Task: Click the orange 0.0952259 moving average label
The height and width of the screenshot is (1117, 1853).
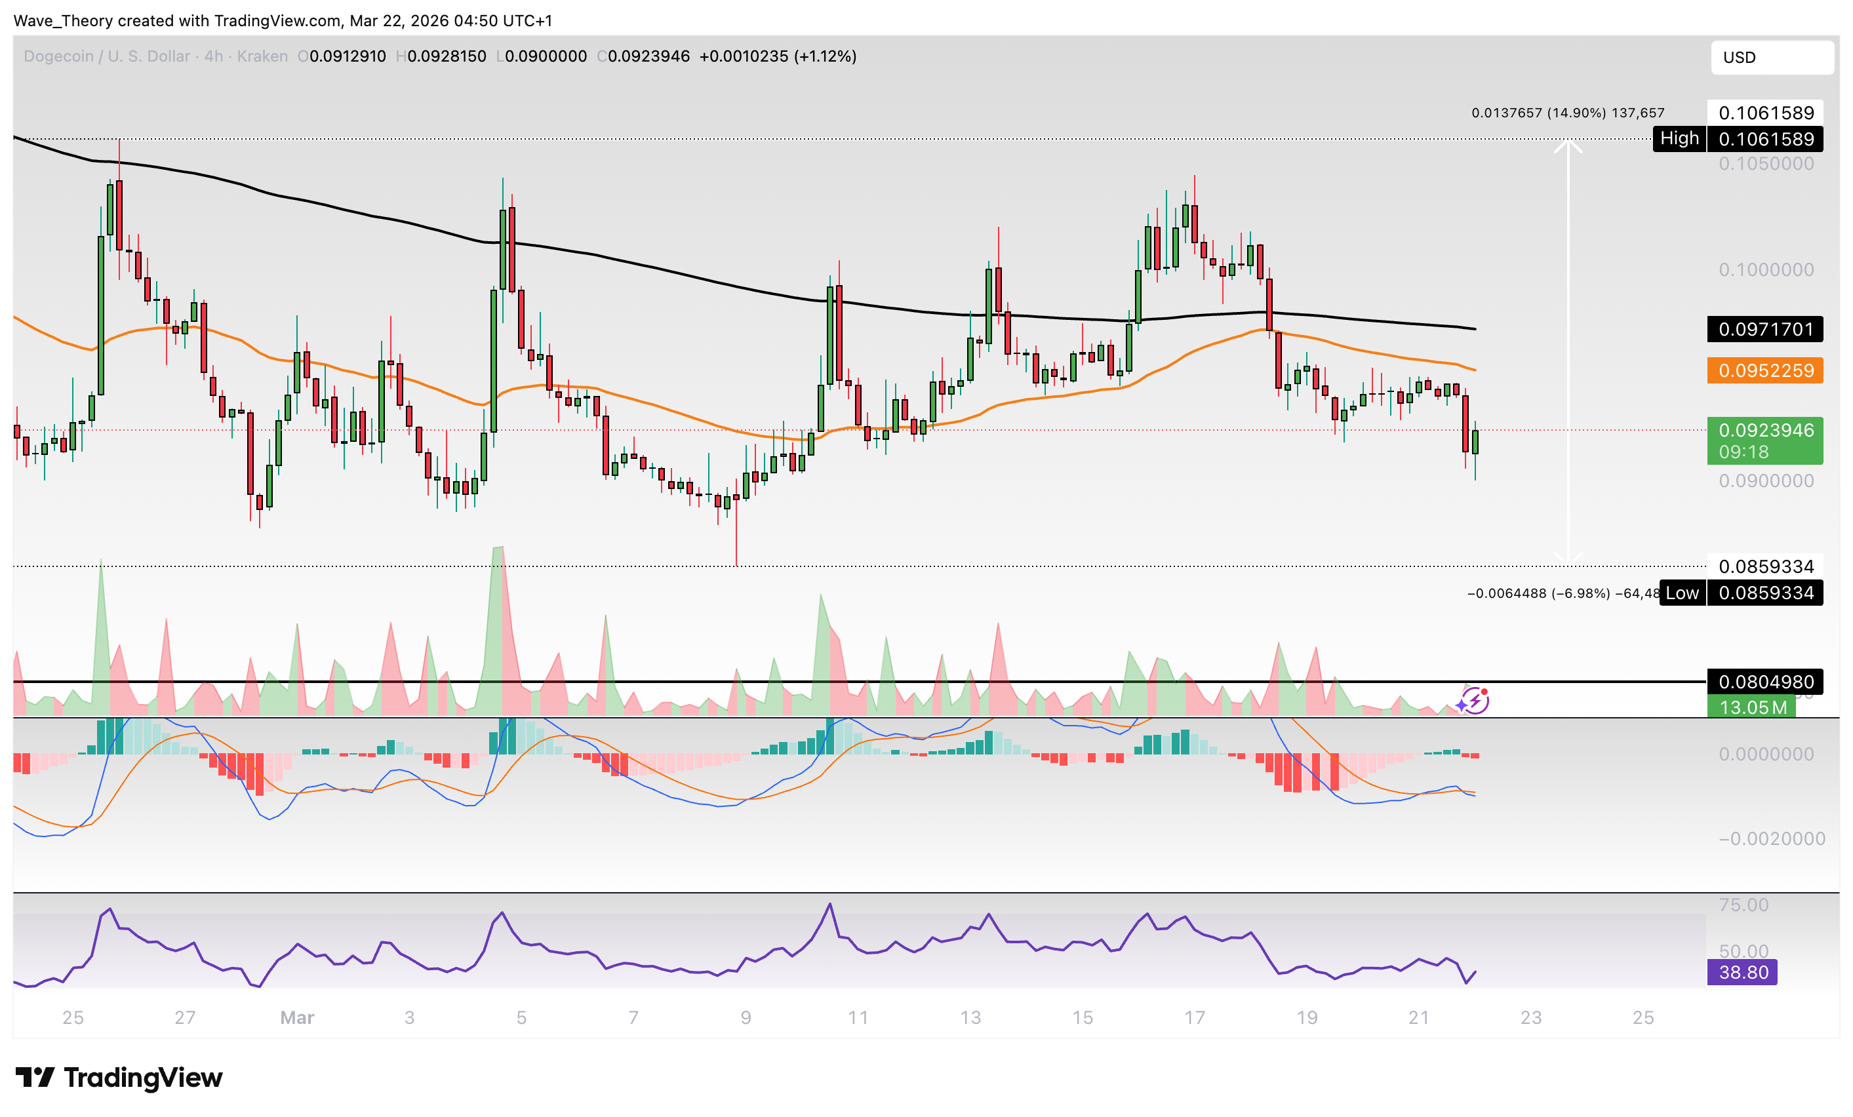Action: pyautogui.click(x=1764, y=370)
